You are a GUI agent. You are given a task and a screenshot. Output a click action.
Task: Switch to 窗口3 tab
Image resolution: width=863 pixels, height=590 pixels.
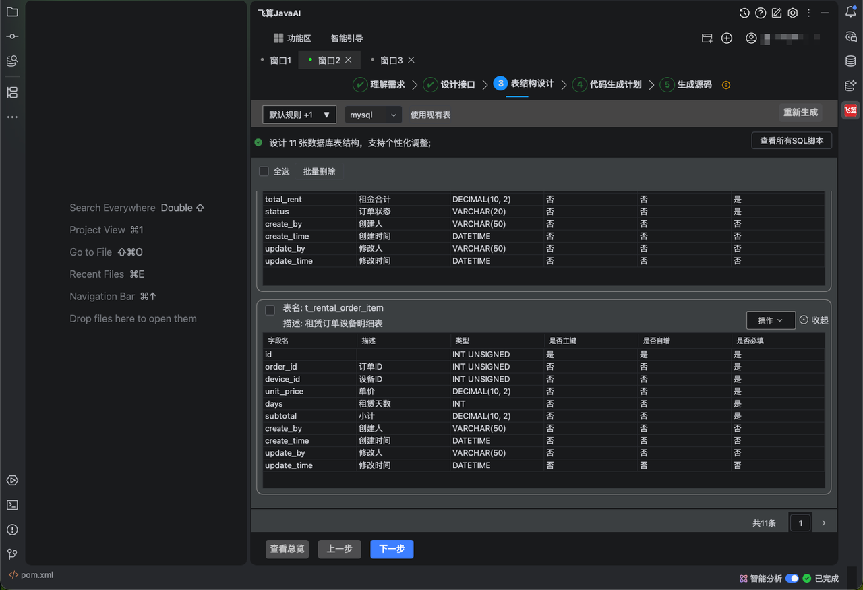click(392, 60)
